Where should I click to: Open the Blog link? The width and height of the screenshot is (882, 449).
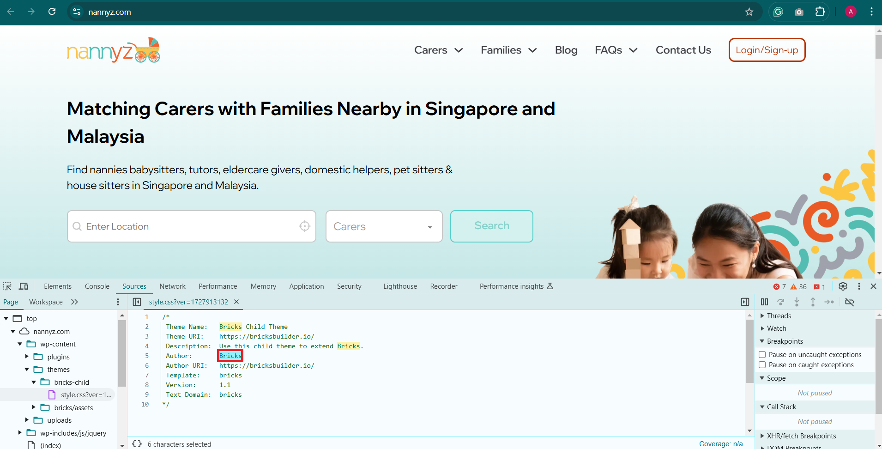(x=566, y=50)
